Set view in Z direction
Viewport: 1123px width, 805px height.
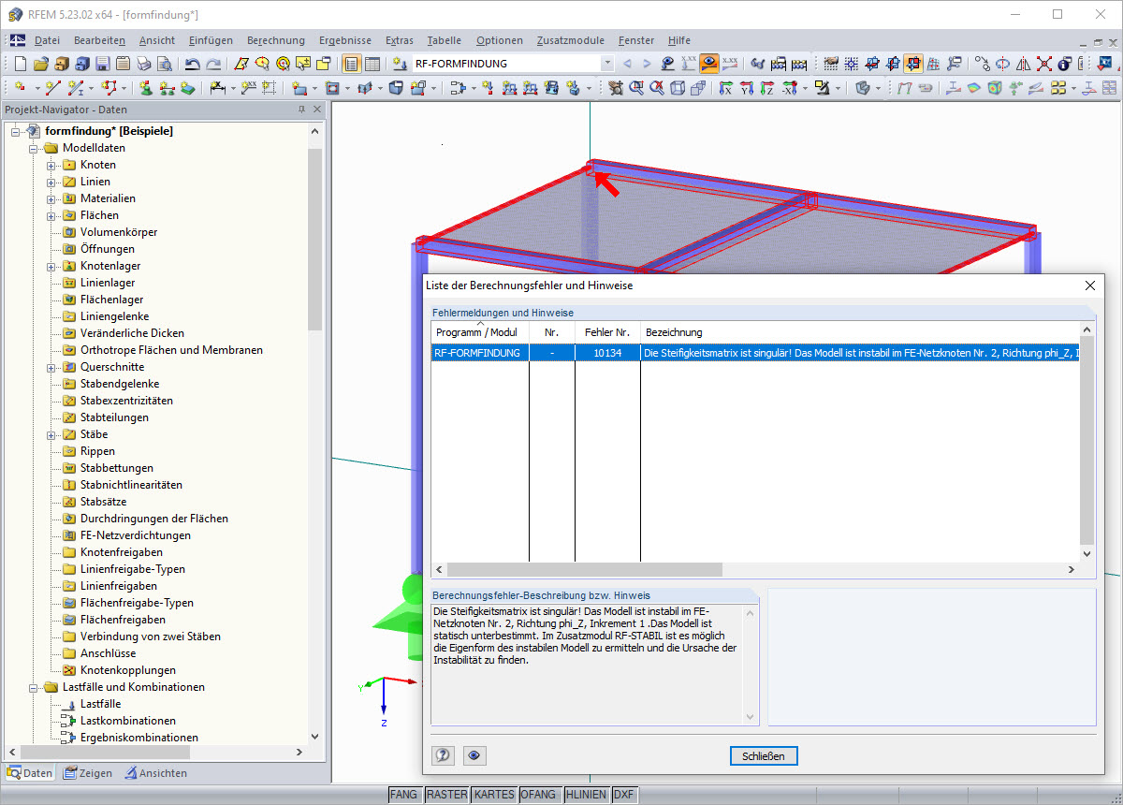tap(767, 88)
